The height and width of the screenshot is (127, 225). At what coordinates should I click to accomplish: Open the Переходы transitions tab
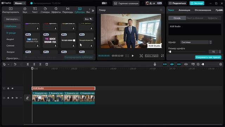pyautogui.click(x=68, y=10)
